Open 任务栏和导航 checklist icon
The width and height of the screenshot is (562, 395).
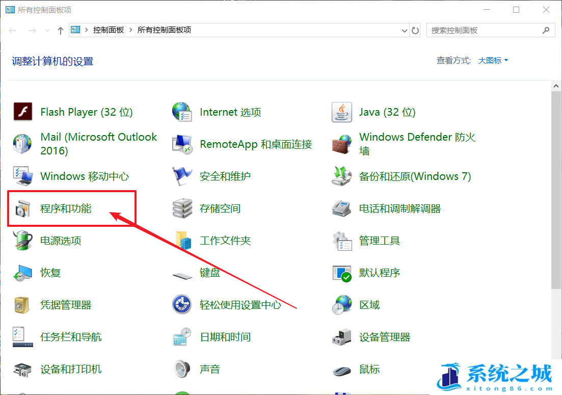23,336
